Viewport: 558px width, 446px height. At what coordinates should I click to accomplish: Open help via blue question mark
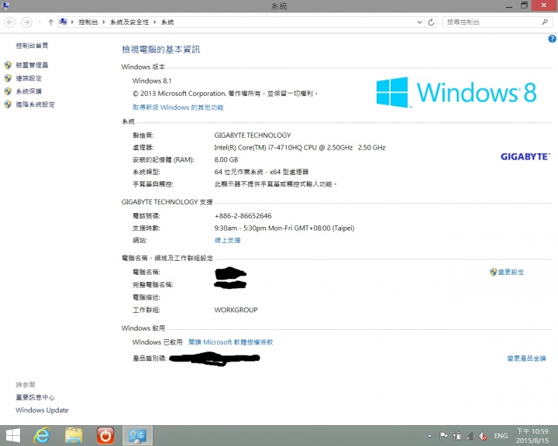[552, 39]
